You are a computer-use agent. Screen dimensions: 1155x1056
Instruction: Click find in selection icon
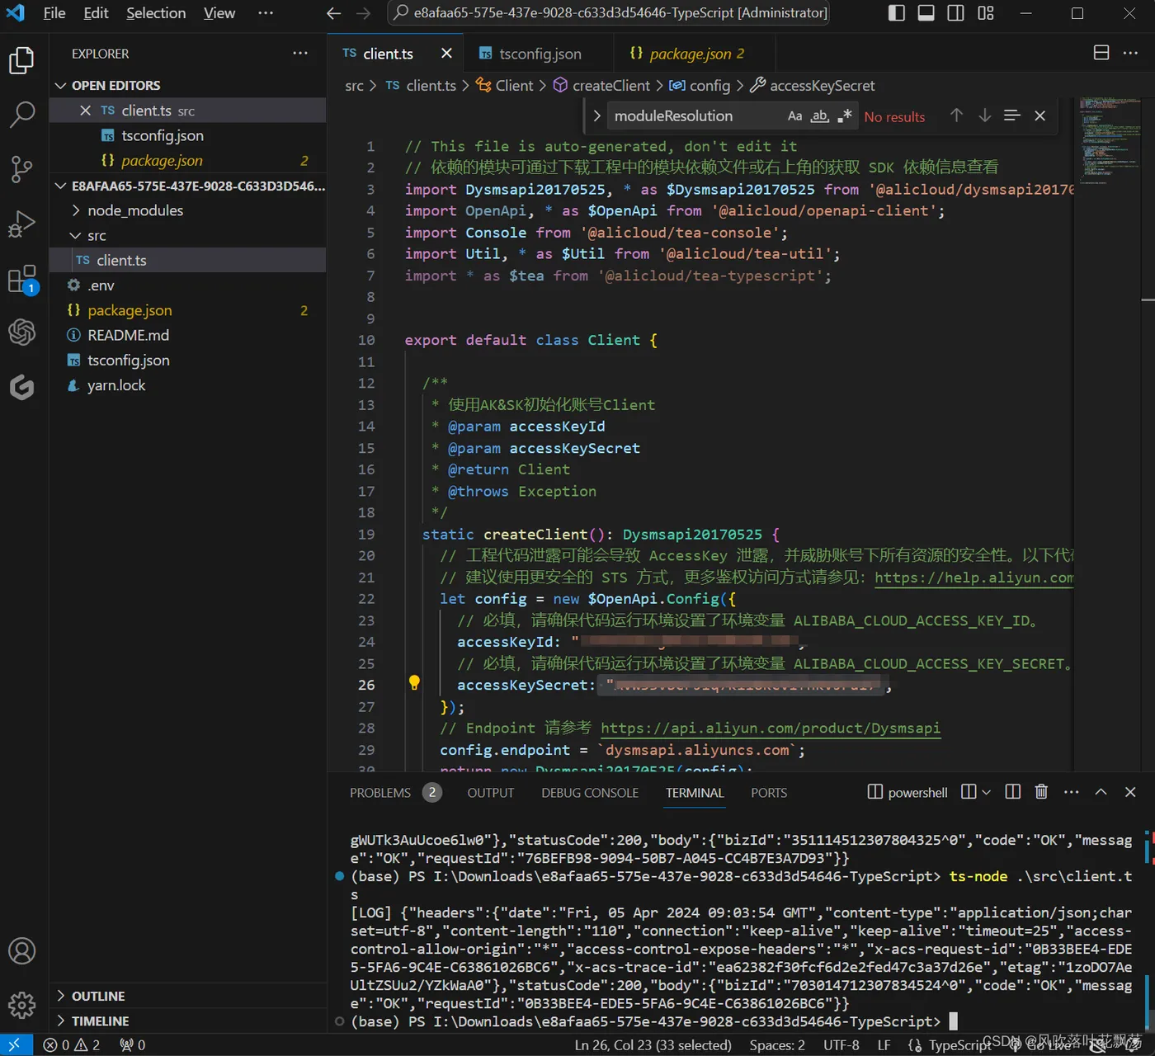(x=1012, y=115)
